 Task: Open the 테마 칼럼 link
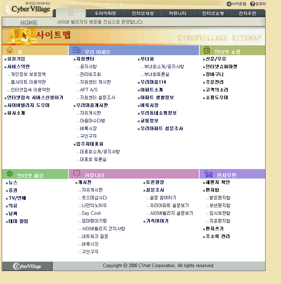click(x=19, y=221)
